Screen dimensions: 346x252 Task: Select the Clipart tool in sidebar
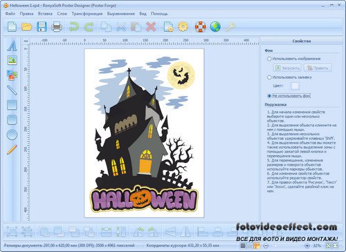point(12,75)
